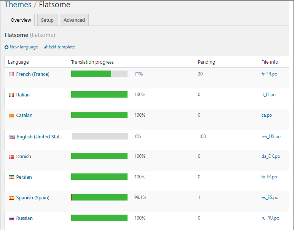Open Russian translation

24,218
